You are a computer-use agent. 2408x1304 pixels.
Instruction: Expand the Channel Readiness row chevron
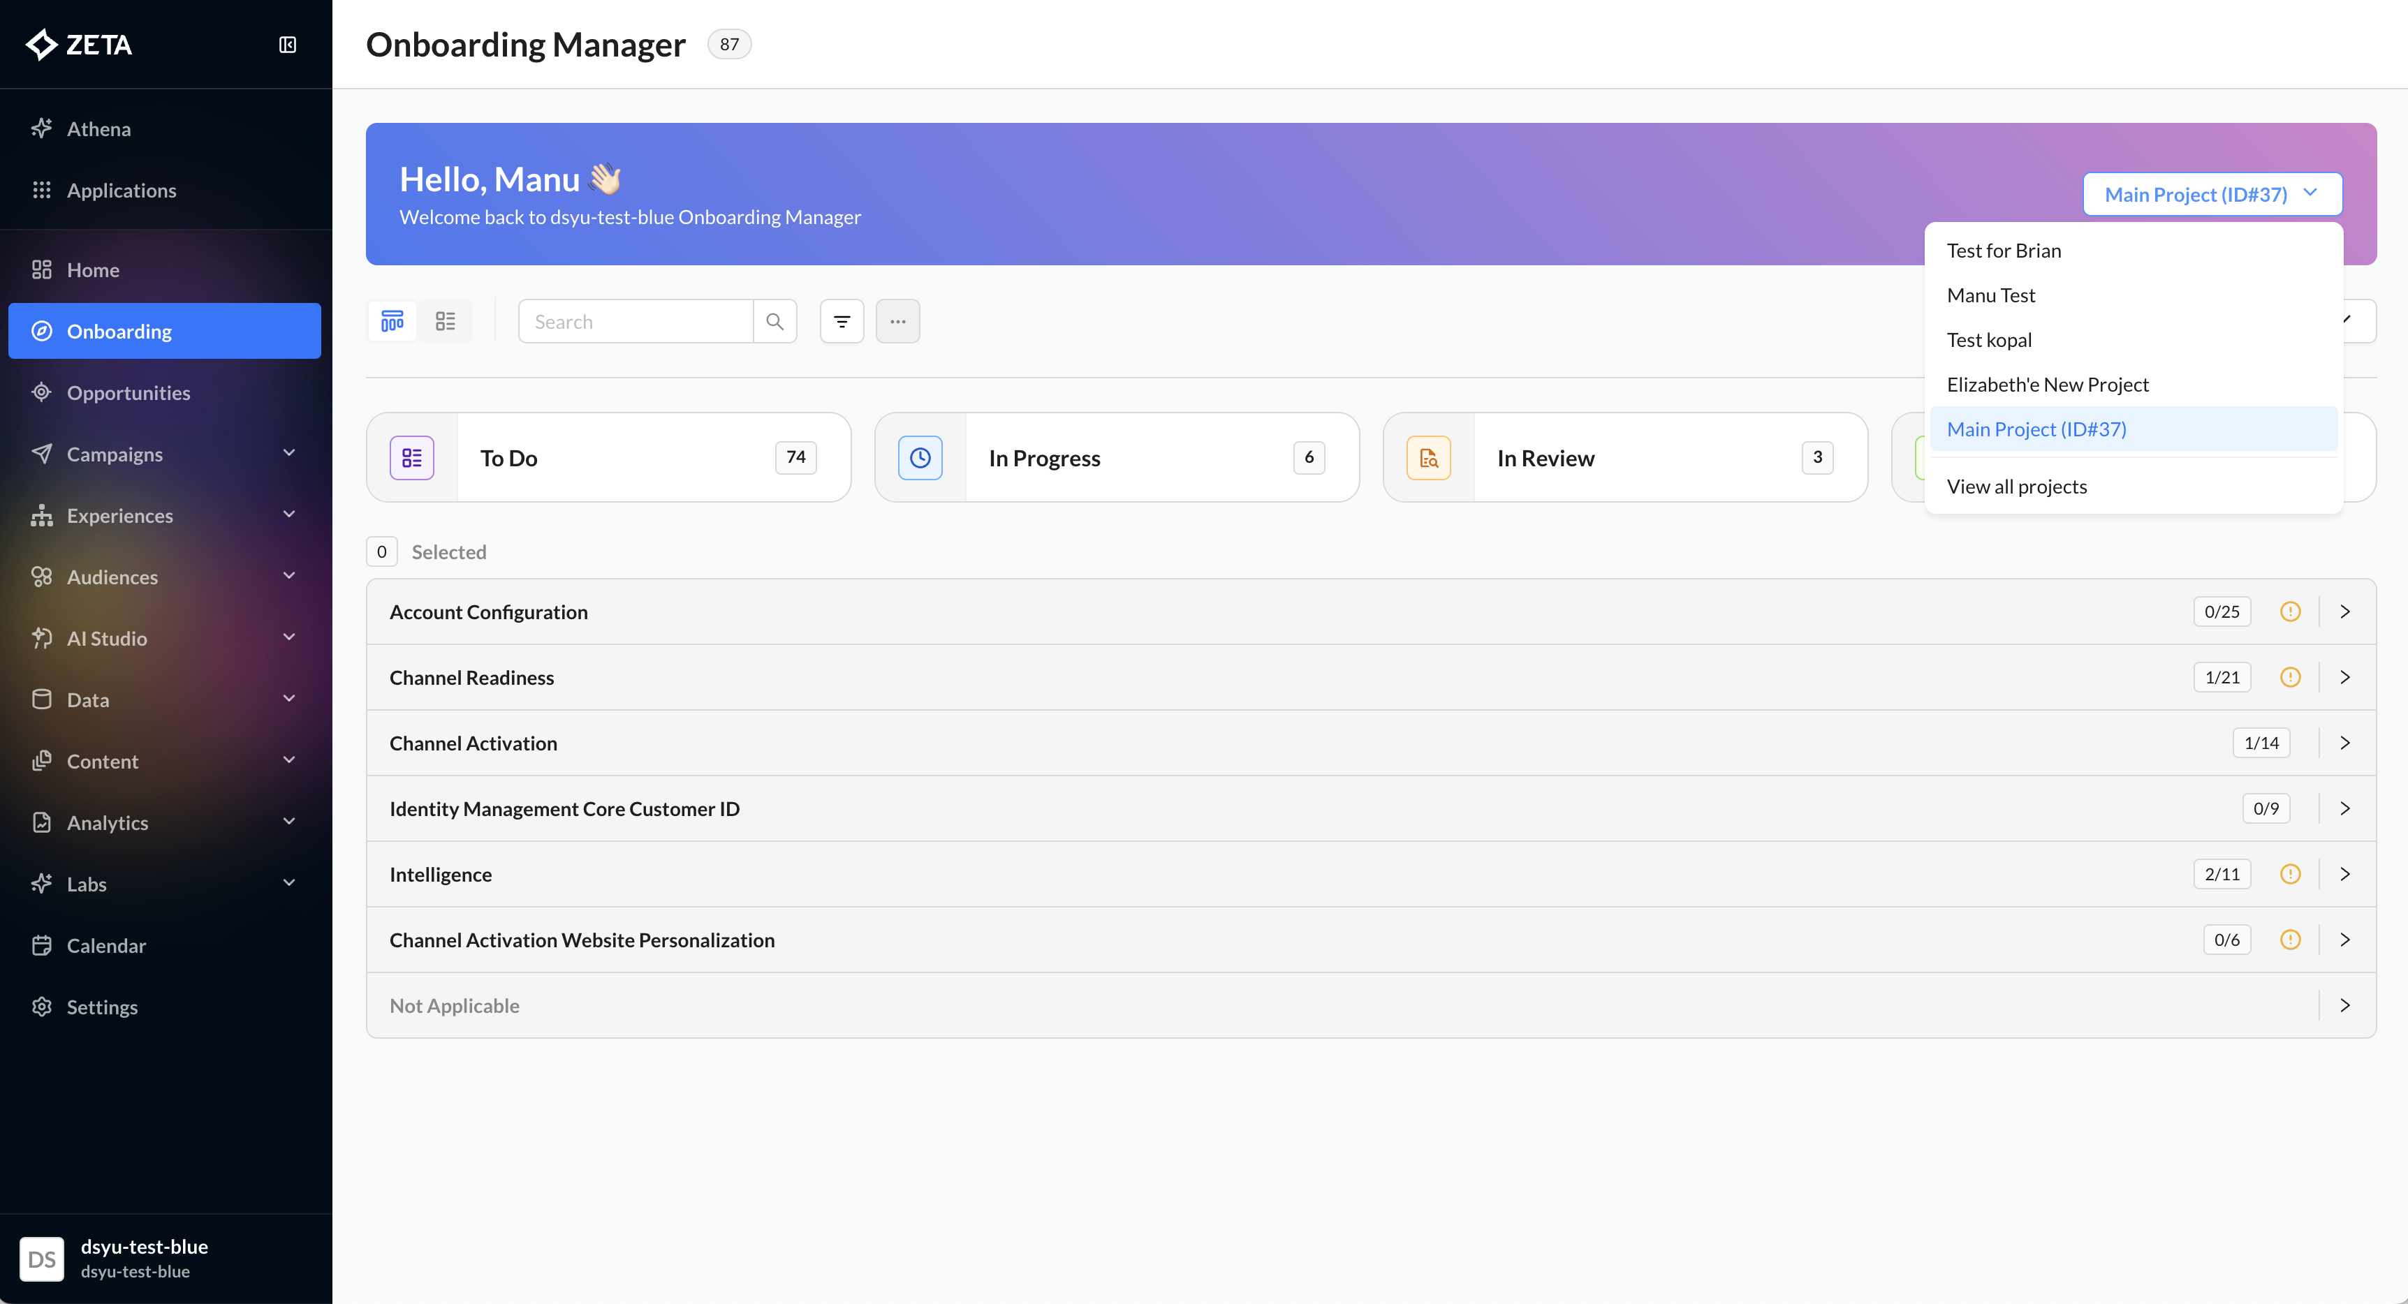tap(2344, 677)
